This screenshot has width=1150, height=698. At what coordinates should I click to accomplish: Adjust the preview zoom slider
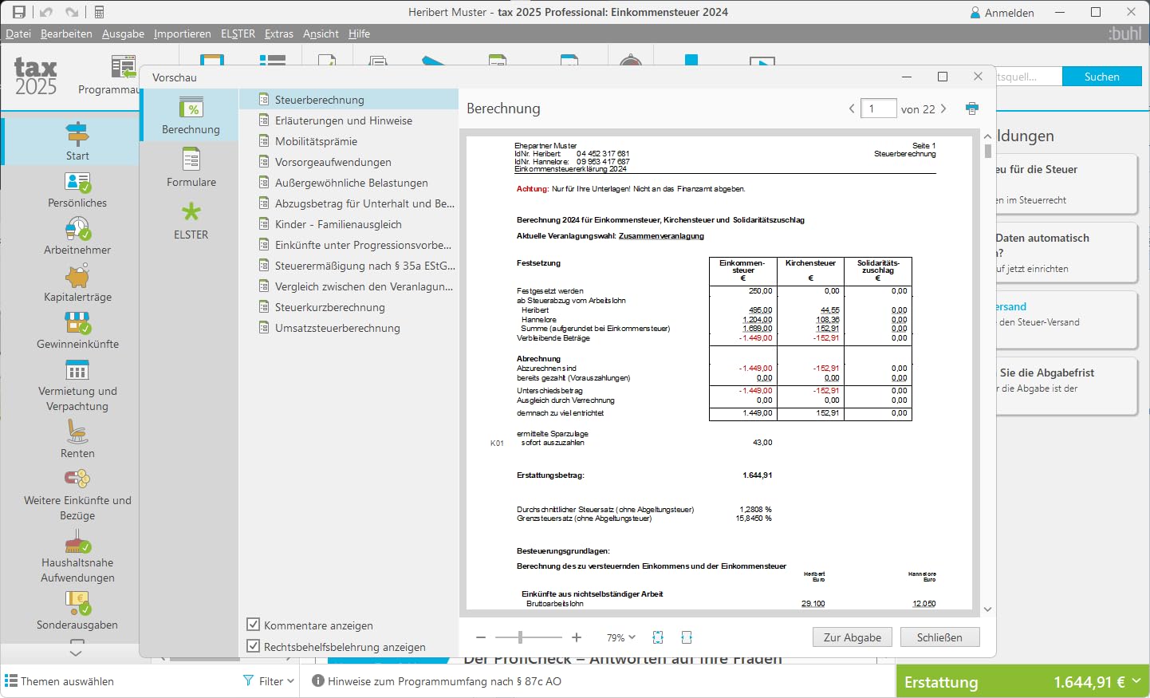[x=520, y=637]
